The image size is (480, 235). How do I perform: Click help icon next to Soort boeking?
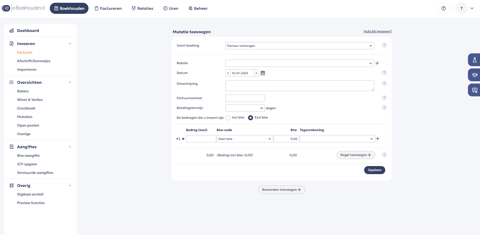[x=384, y=45]
